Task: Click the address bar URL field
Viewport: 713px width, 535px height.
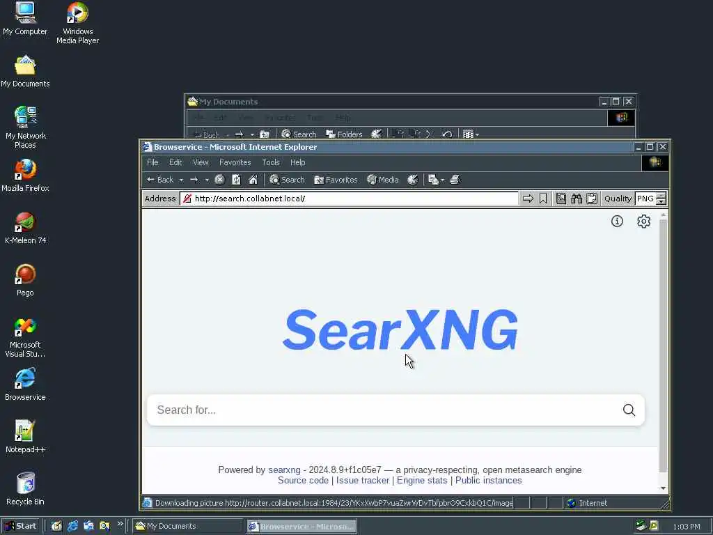Action: (x=350, y=199)
